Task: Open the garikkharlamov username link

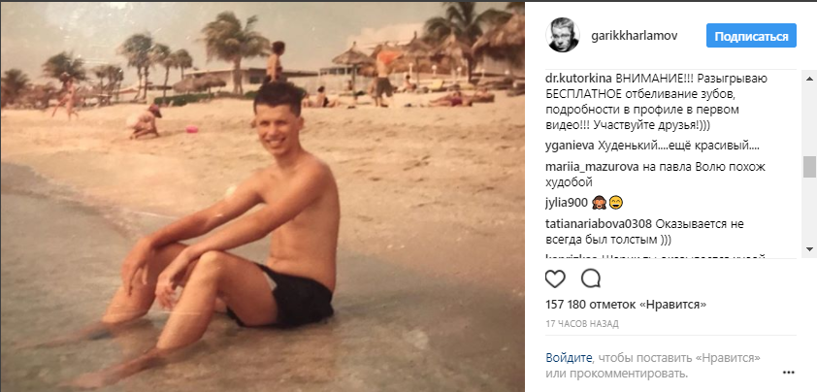Action: (x=635, y=36)
